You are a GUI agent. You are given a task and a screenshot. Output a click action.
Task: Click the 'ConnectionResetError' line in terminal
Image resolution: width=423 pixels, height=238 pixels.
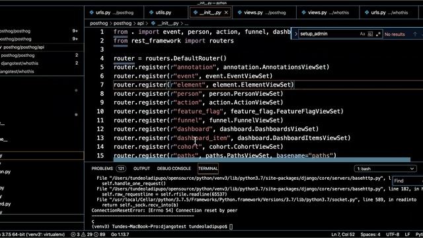click(165, 210)
